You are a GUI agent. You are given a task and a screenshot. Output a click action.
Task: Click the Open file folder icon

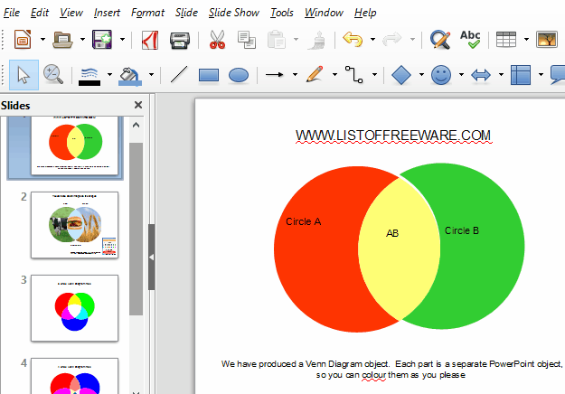coord(62,39)
